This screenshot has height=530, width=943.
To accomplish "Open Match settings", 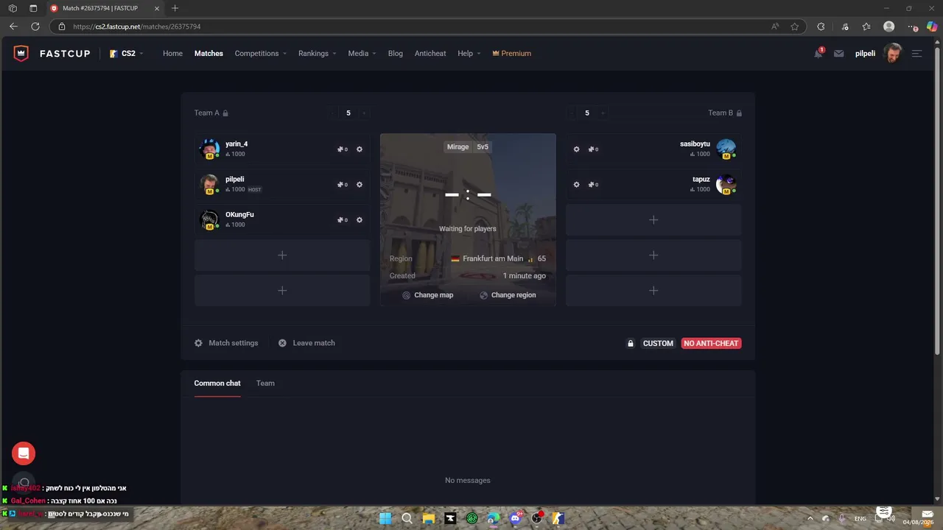I will click(226, 343).
